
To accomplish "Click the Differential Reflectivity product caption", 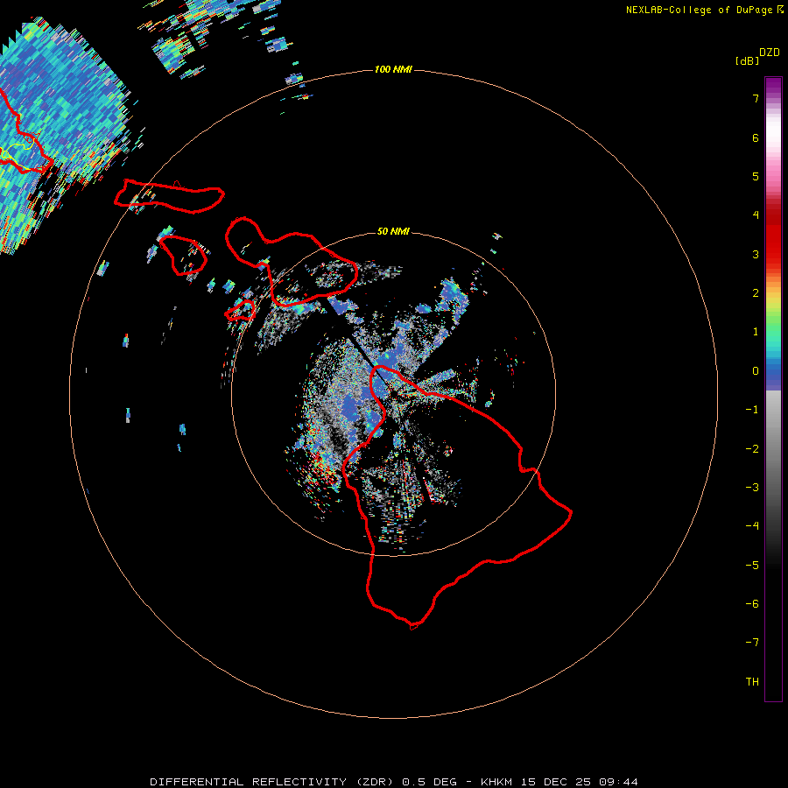I will tap(394, 782).
